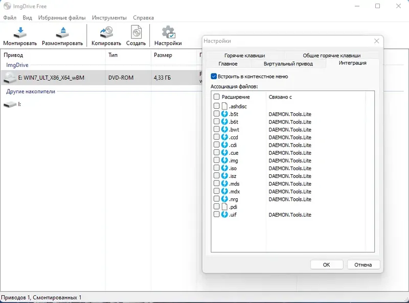Tick the .bwt extension checkbox
Viewport: 409px width, 303px height.
click(x=216, y=129)
